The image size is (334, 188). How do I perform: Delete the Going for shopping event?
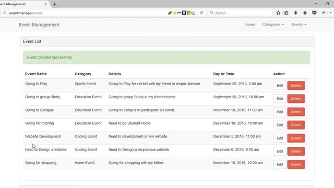coord(296,164)
